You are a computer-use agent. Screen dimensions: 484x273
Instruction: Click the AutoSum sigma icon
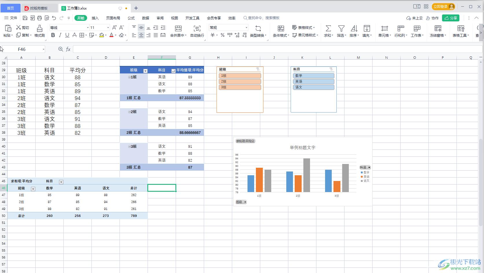coord(328,28)
